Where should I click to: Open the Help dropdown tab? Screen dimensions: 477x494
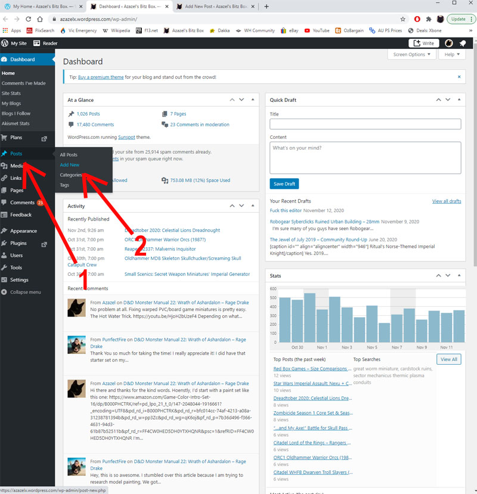451,55
